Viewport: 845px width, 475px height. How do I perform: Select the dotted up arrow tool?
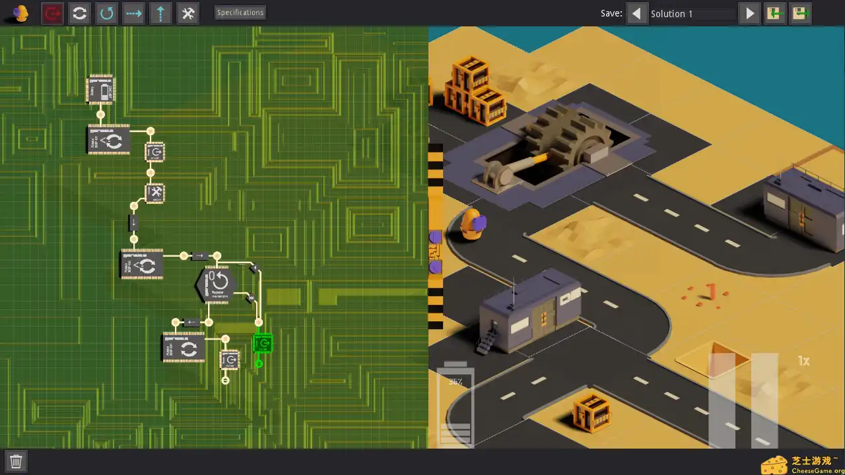coord(161,13)
